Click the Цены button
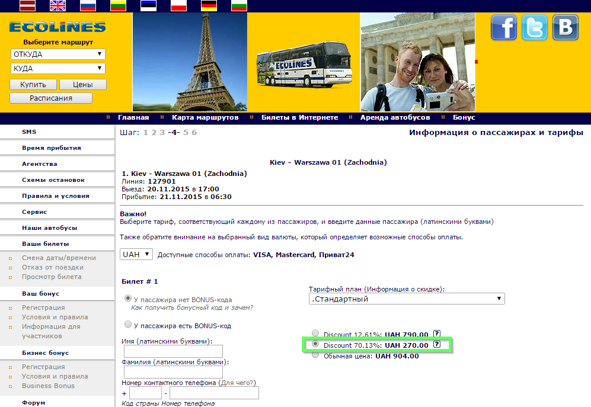Viewport: 591px width, 407px height. point(83,84)
